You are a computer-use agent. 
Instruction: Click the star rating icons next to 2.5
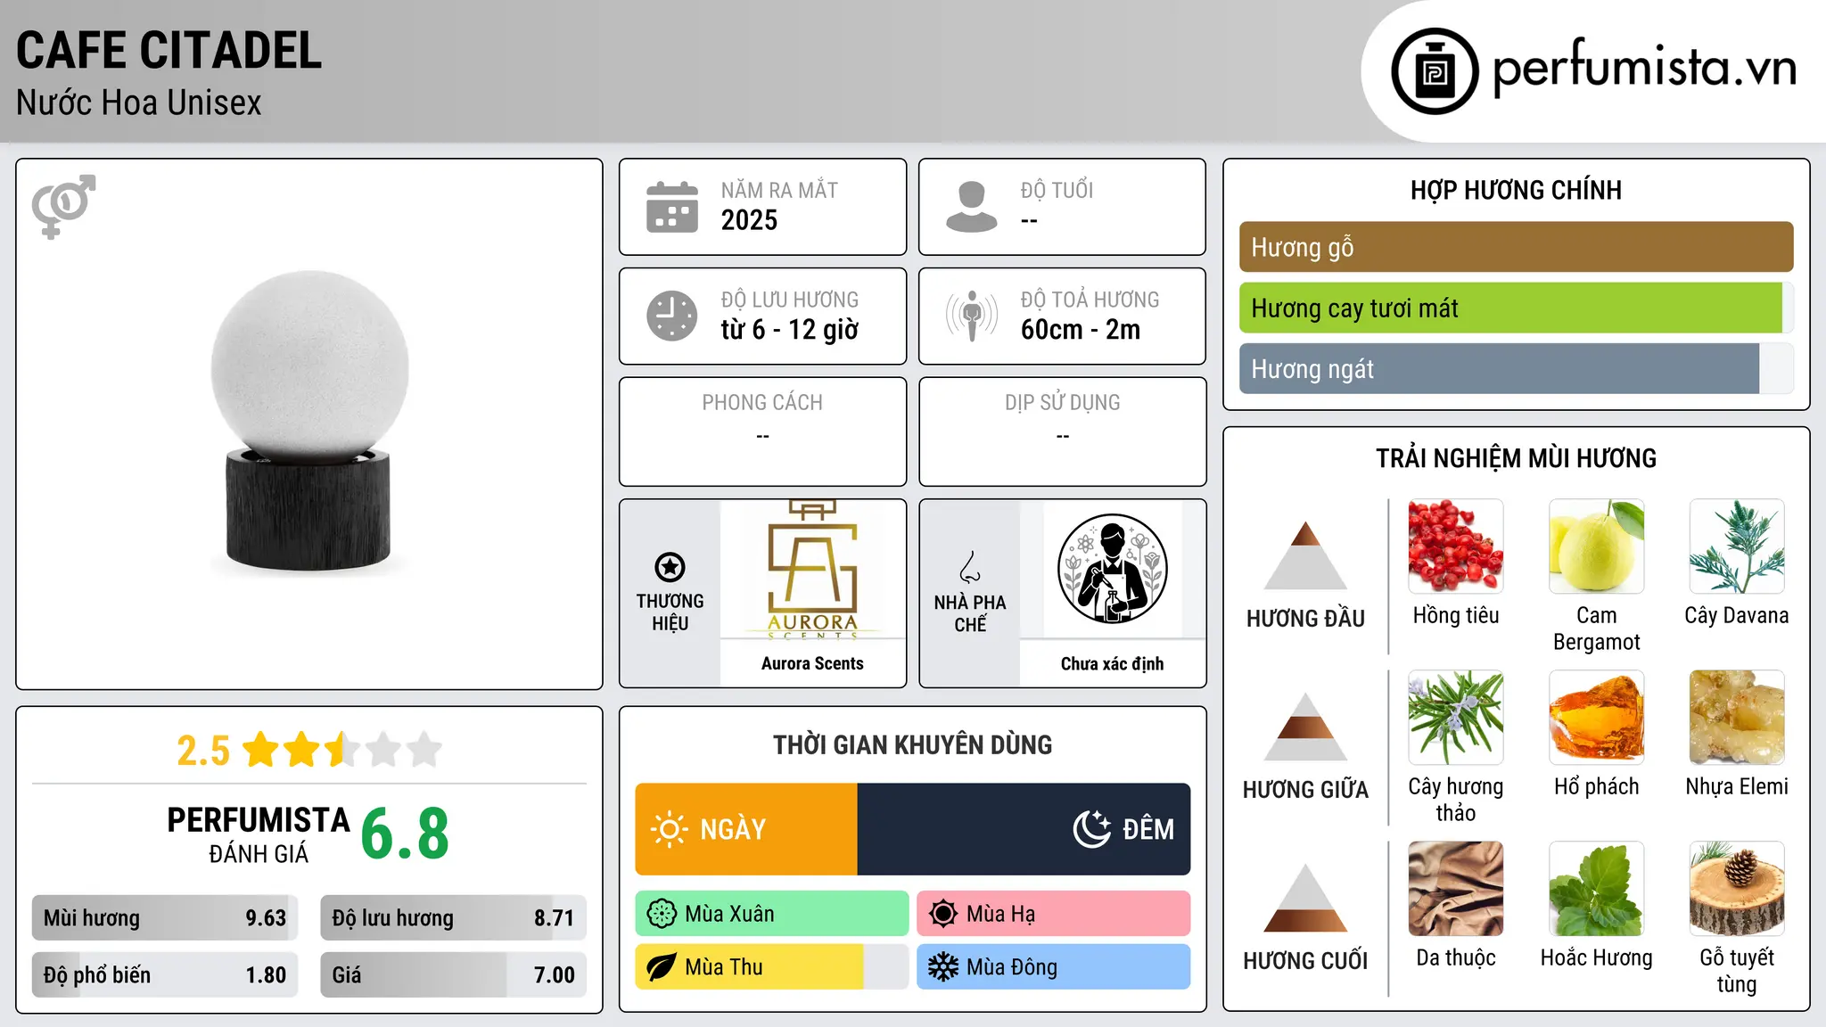point(342,750)
